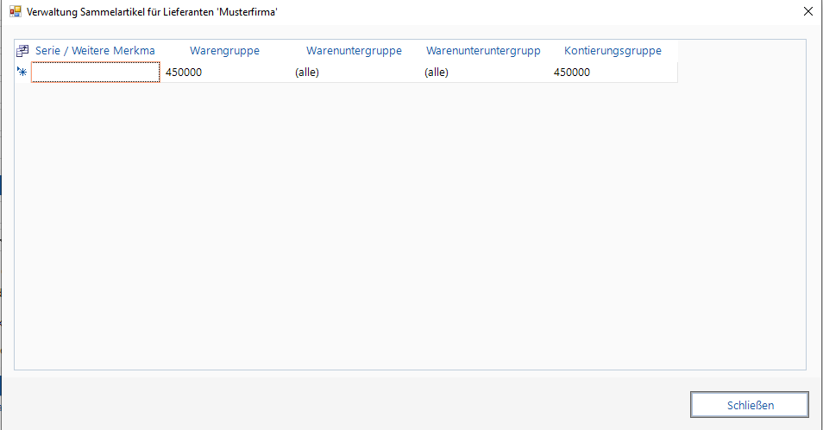The image size is (823, 430).
Task: Click the application icon in title bar
Action: point(15,12)
